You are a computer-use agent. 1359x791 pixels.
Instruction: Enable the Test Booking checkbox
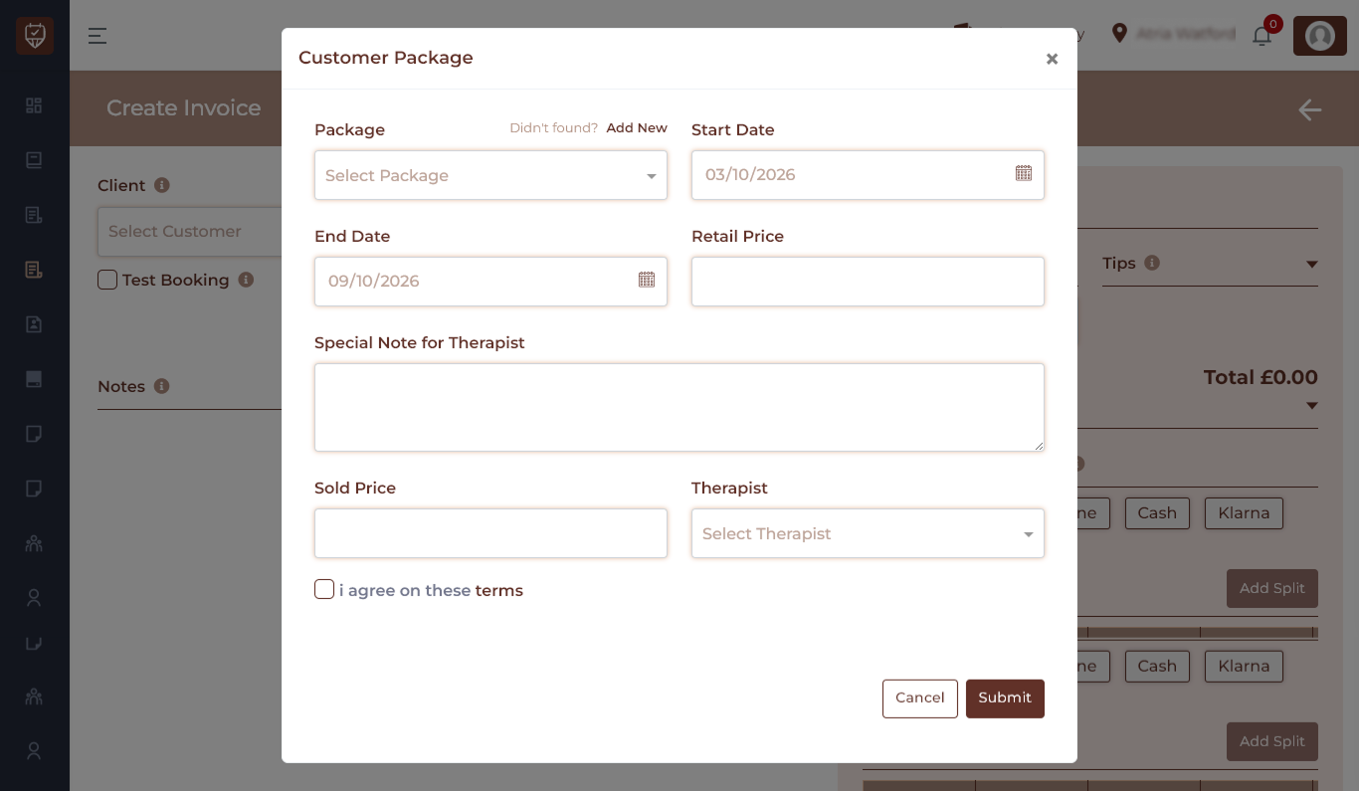(x=107, y=281)
